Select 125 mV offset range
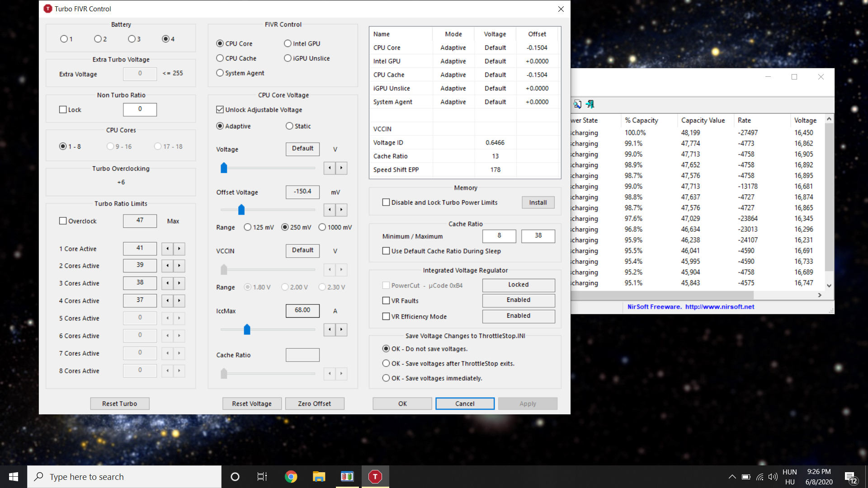 pyautogui.click(x=259, y=227)
